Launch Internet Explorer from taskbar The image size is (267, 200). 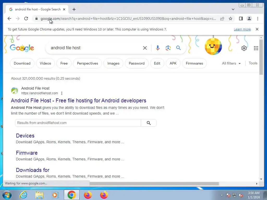[x=23, y=195]
